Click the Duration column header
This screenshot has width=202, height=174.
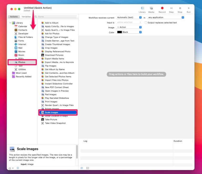[178, 141]
